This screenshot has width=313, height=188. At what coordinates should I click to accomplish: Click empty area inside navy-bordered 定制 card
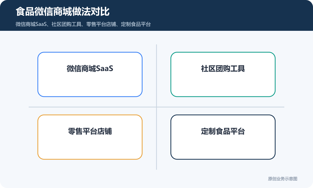pos(223,148)
